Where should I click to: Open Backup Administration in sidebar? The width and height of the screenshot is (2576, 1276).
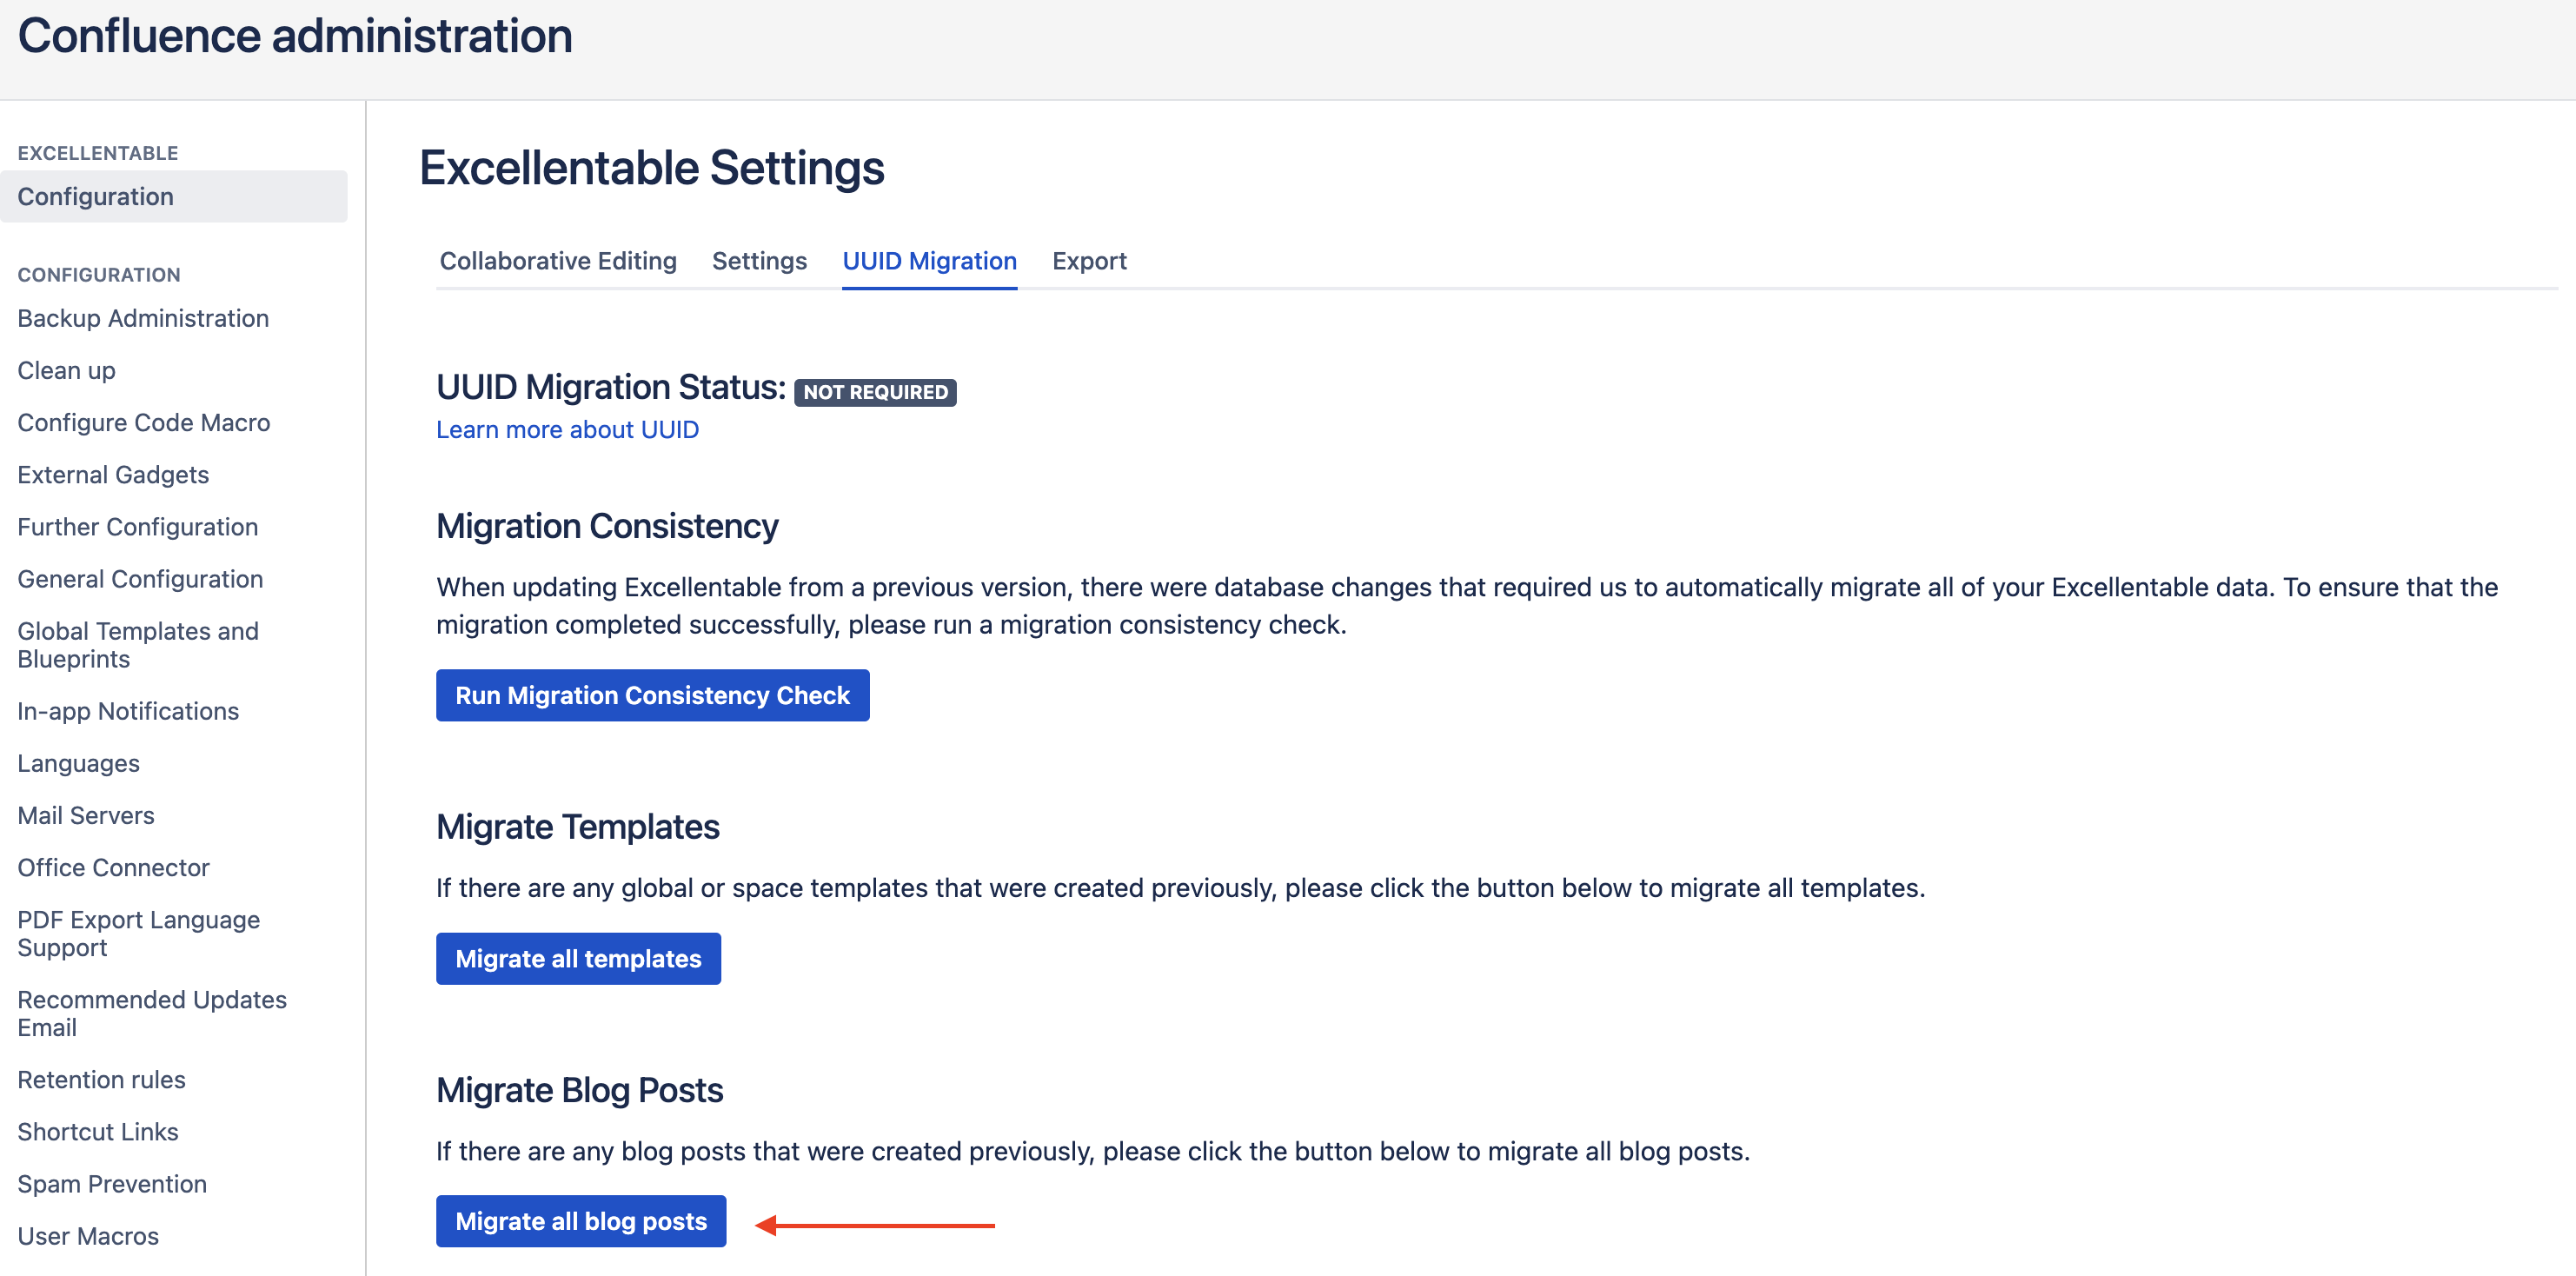[143, 318]
